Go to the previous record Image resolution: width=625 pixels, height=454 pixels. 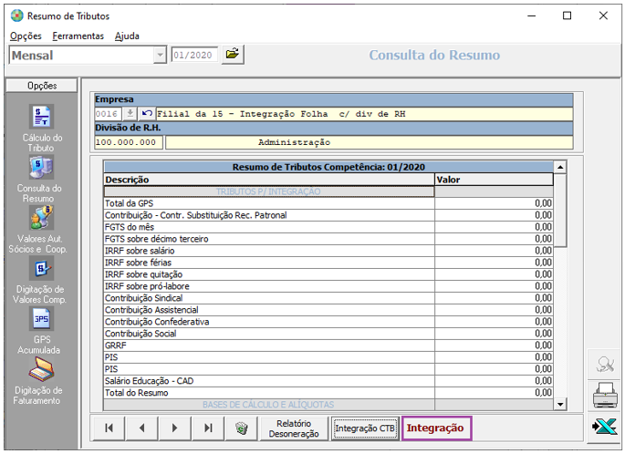(142, 428)
